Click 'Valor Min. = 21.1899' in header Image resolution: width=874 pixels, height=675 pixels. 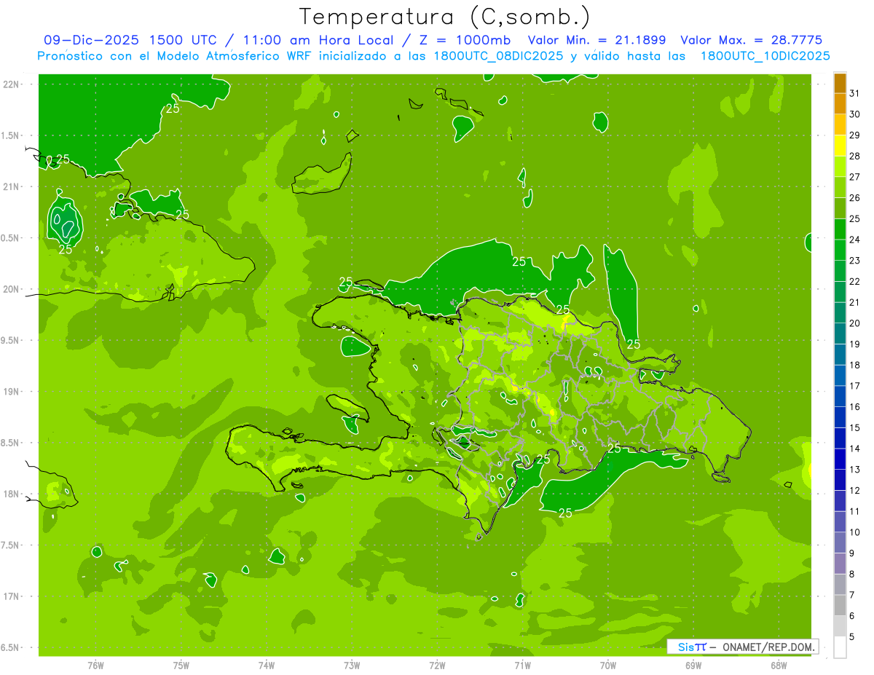tap(597, 40)
